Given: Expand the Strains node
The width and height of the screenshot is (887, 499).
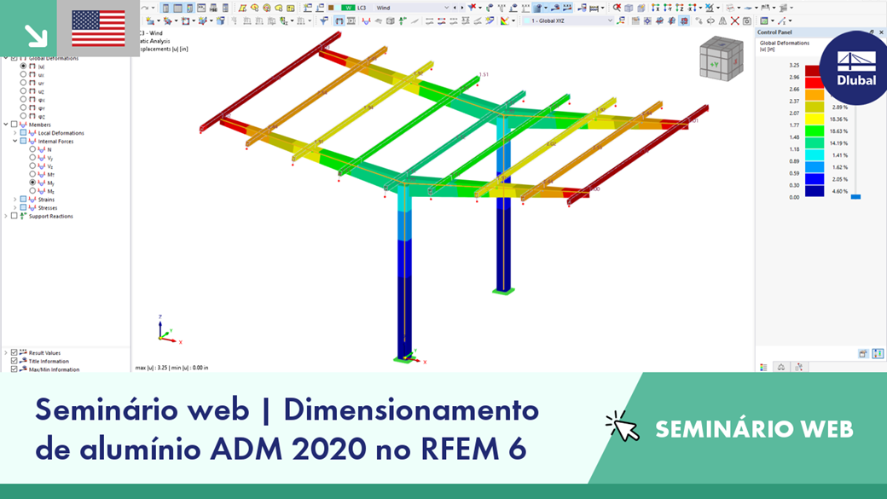Looking at the screenshot, I should pos(15,199).
